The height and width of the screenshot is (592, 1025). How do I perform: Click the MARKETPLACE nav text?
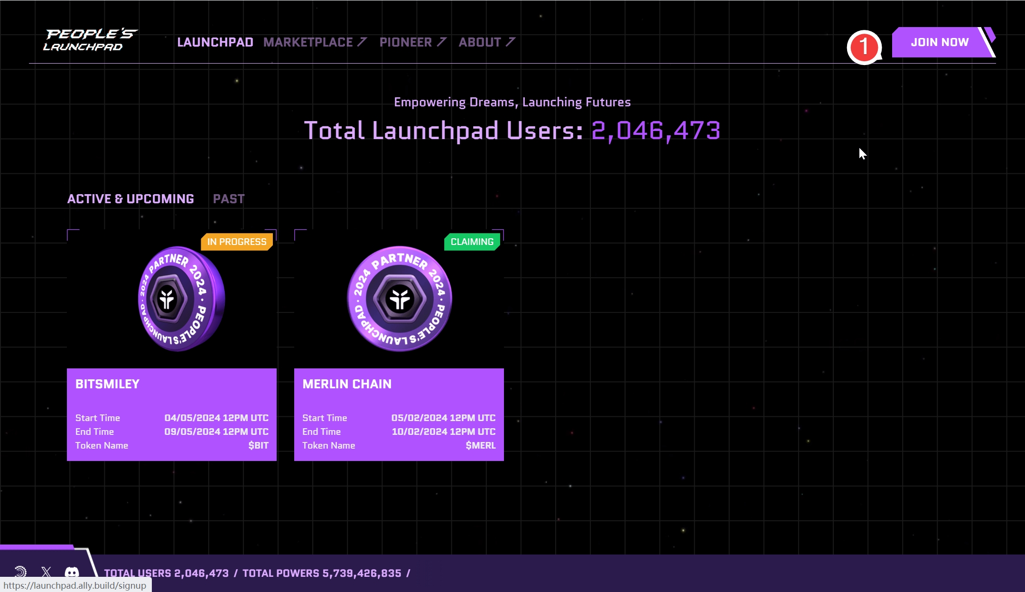point(308,42)
